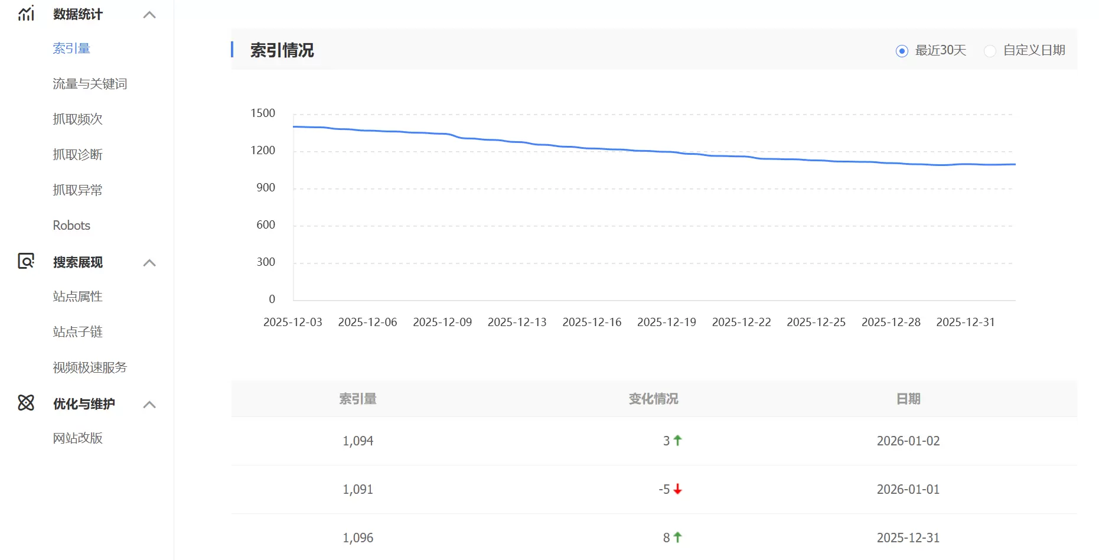Go to 抓取频次 page
This screenshot has height=560, width=1099.
click(78, 119)
